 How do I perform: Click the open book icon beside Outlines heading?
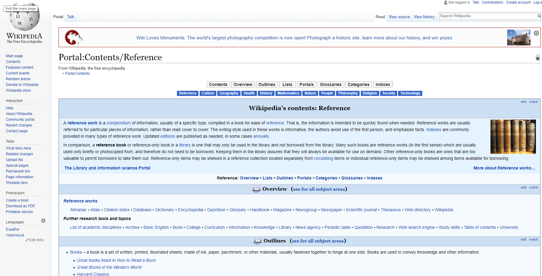258,241
